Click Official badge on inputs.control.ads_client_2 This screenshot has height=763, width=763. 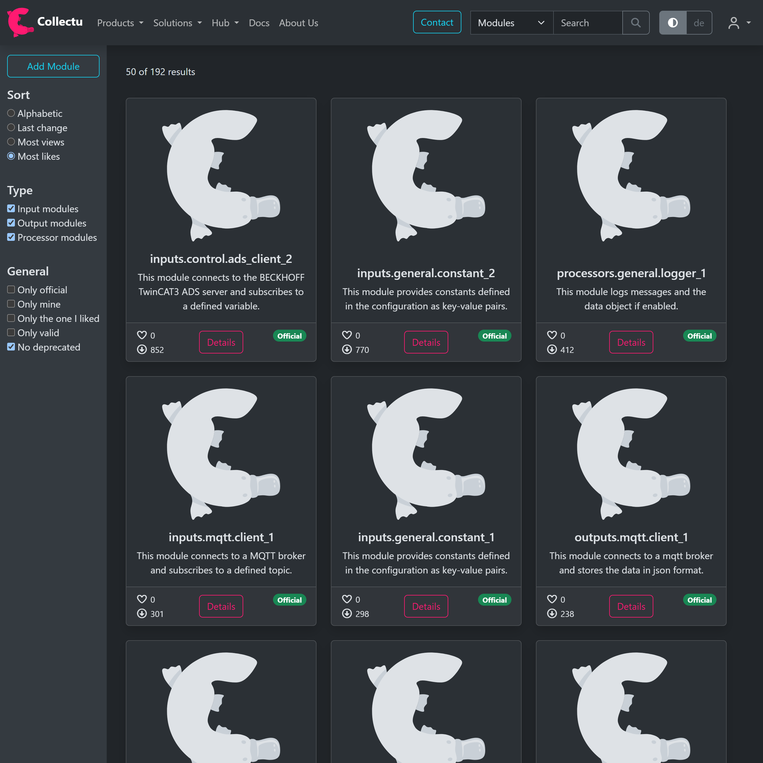click(x=289, y=336)
